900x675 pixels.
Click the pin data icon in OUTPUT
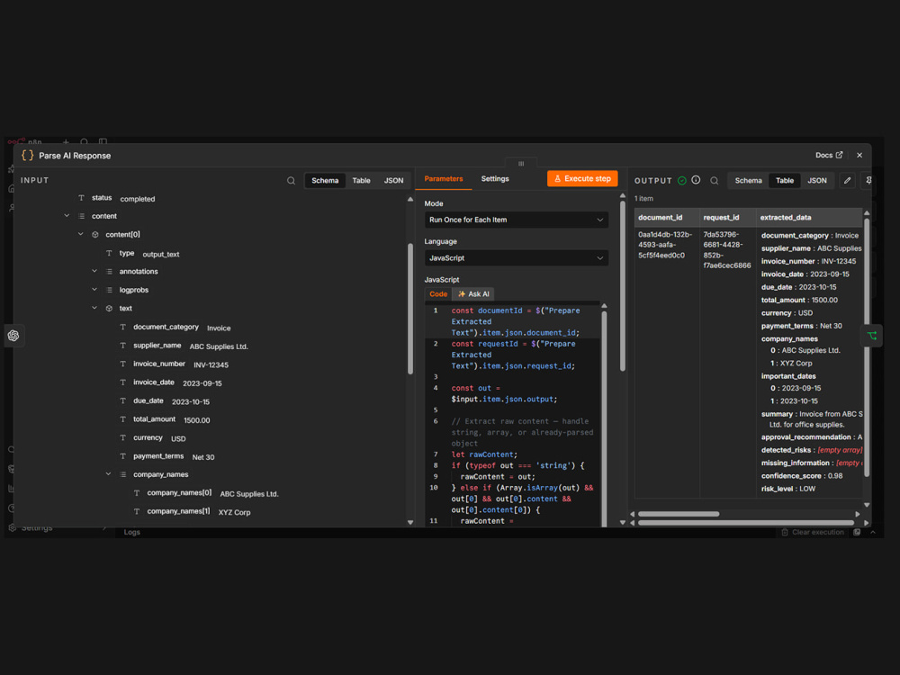point(868,180)
